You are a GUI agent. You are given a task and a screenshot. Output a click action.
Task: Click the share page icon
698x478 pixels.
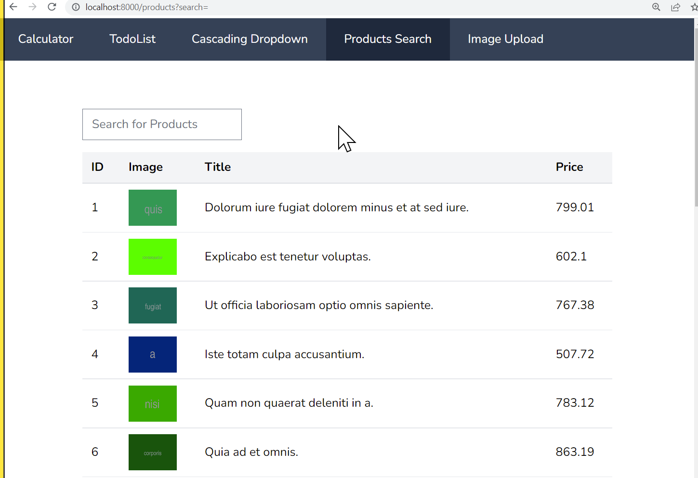pyautogui.click(x=675, y=7)
